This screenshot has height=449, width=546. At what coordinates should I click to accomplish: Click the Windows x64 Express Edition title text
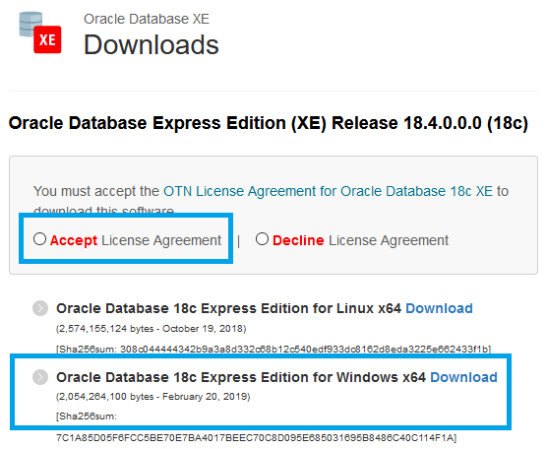click(241, 377)
